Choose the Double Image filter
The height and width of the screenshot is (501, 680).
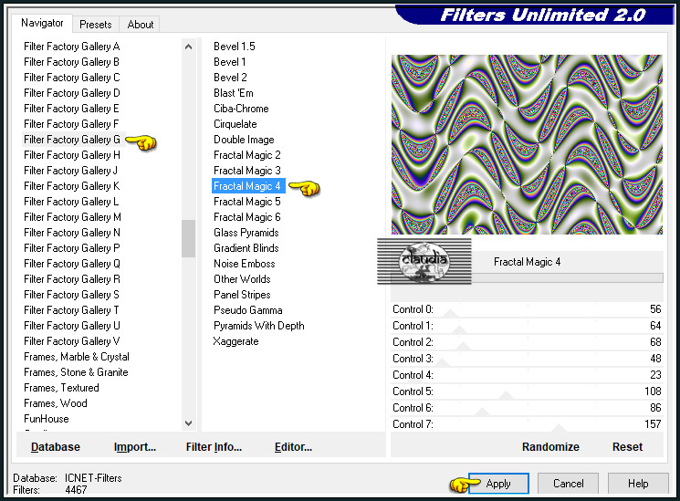(244, 140)
